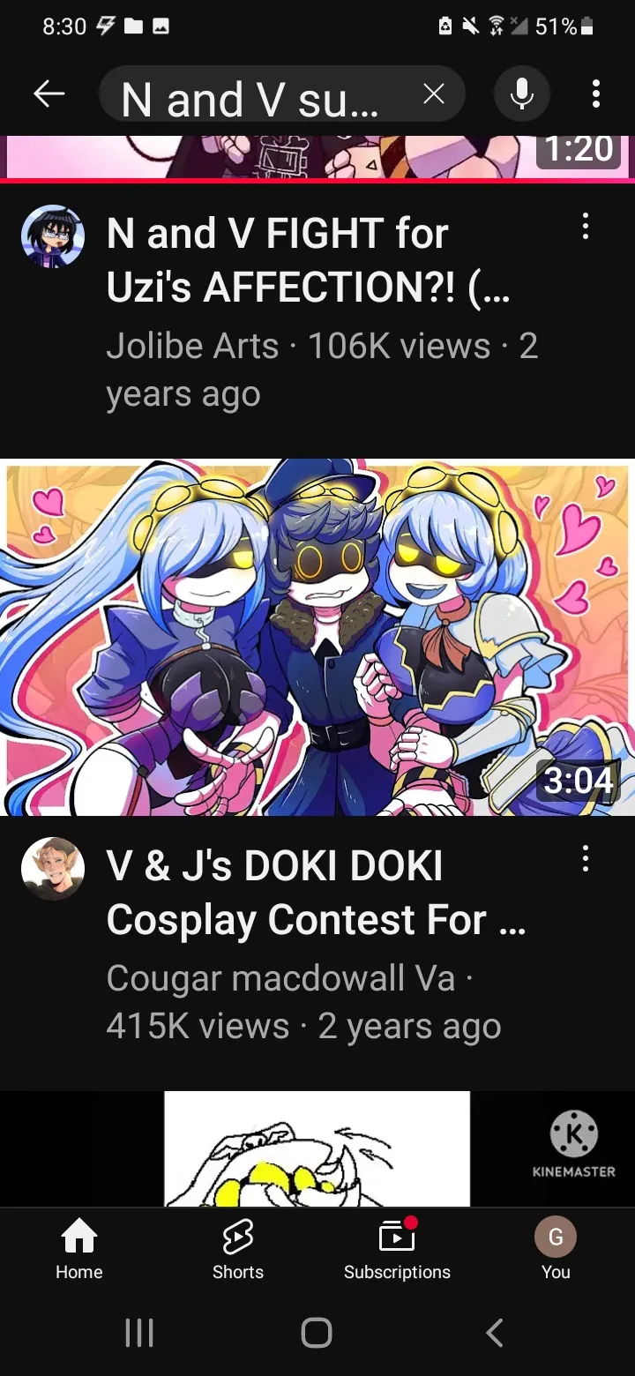Viewport: 635px width, 1376px height.
Task: Open Cougar macdowall Va channel avatar
Action: pyautogui.click(x=53, y=869)
